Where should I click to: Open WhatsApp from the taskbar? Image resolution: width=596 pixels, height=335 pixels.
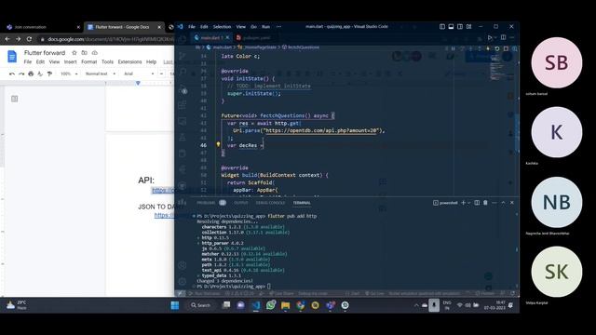[271, 305]
